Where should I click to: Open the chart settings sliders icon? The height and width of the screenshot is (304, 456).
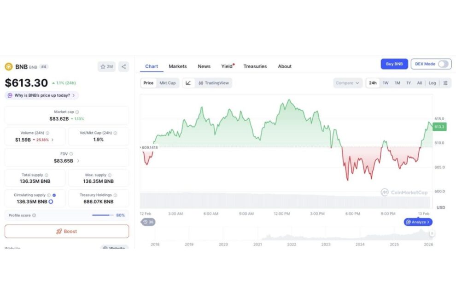tap(445, 83)
